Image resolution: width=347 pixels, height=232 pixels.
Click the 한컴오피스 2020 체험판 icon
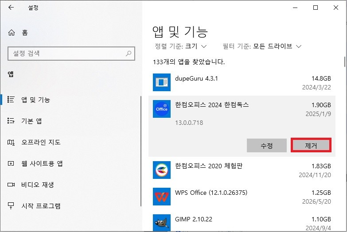pos(162,170)
